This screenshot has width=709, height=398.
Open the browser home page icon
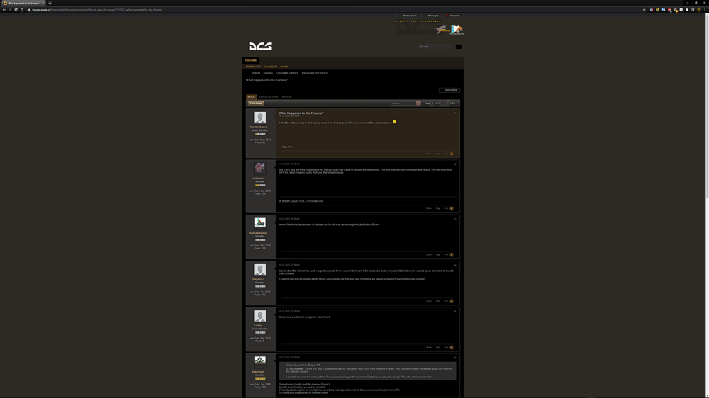click(22, 9)
